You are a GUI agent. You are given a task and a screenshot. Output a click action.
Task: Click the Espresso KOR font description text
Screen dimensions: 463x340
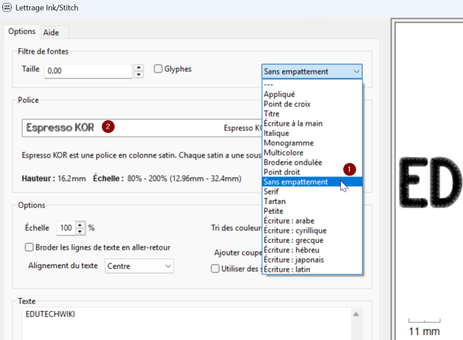pyautogui.click(x=142, y=155)
